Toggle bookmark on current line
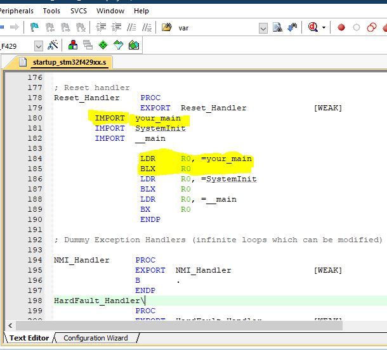 click(35, 27)
